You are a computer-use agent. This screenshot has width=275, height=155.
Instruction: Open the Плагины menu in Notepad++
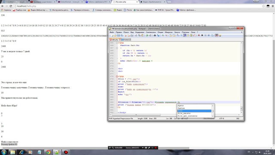click(185, 32)
